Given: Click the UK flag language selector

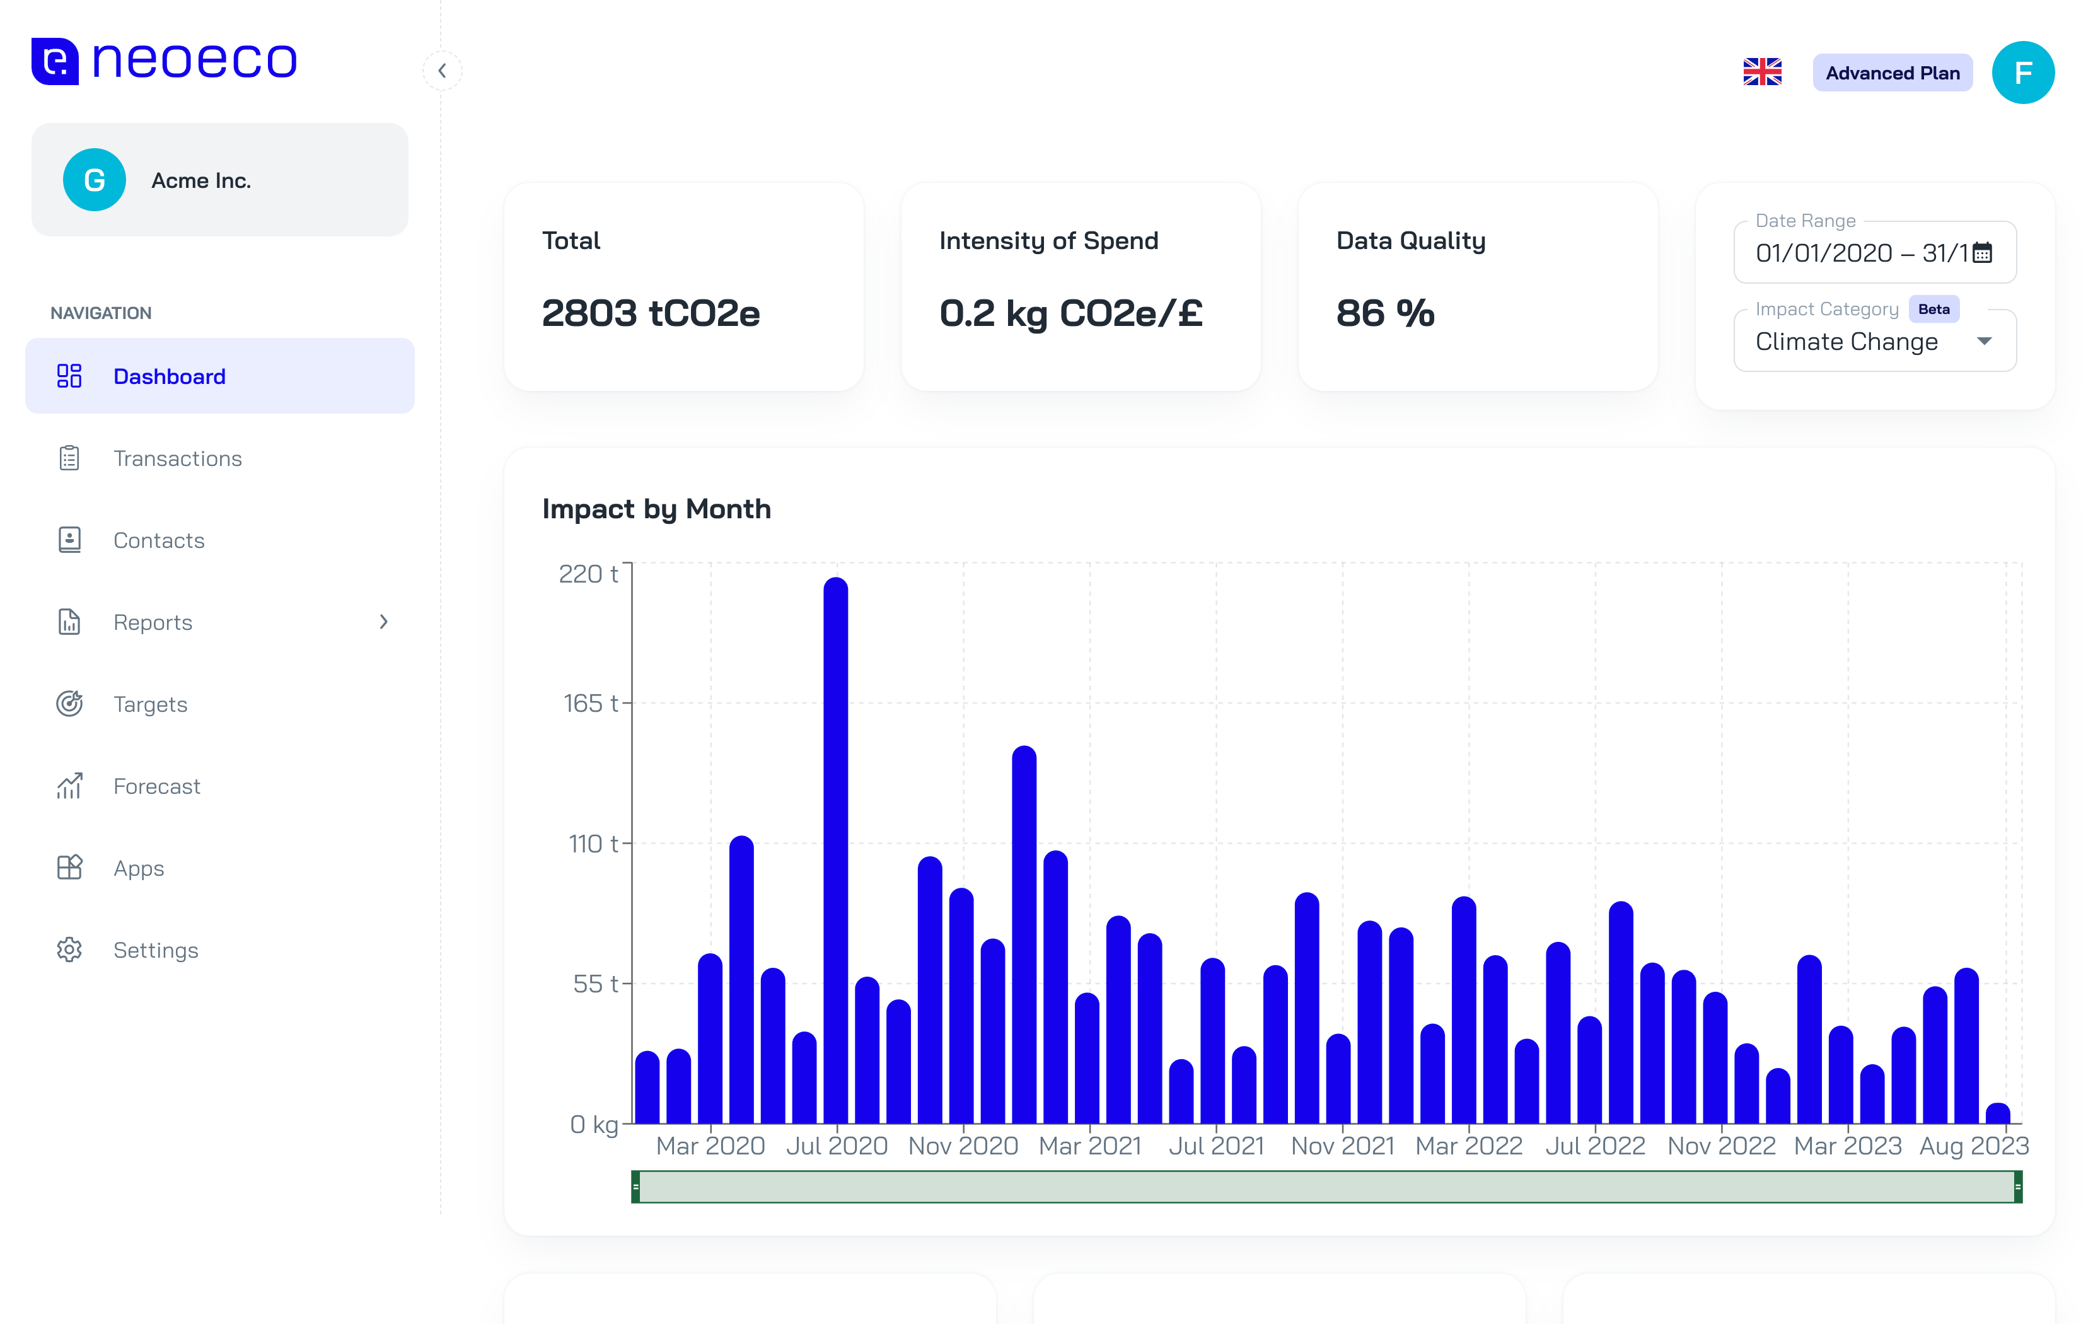Looking at the screenshot, I should pyautogui.click(x=1762, y=72).
